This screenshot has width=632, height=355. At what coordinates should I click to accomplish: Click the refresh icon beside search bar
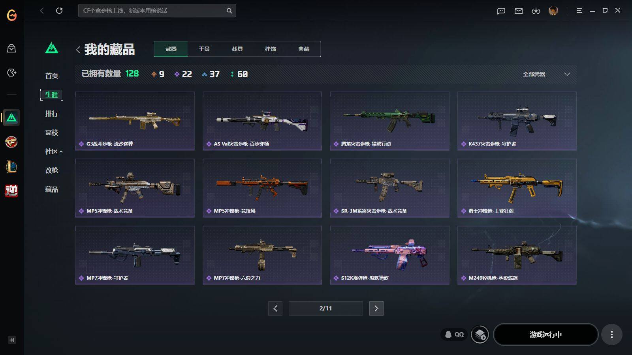[59, 11]
